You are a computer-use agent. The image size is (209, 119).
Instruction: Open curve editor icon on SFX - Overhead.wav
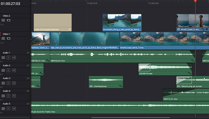click(x=121, y=86)
